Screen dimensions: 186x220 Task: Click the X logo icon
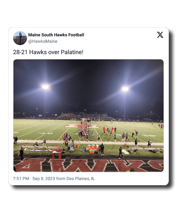(160, 35)
